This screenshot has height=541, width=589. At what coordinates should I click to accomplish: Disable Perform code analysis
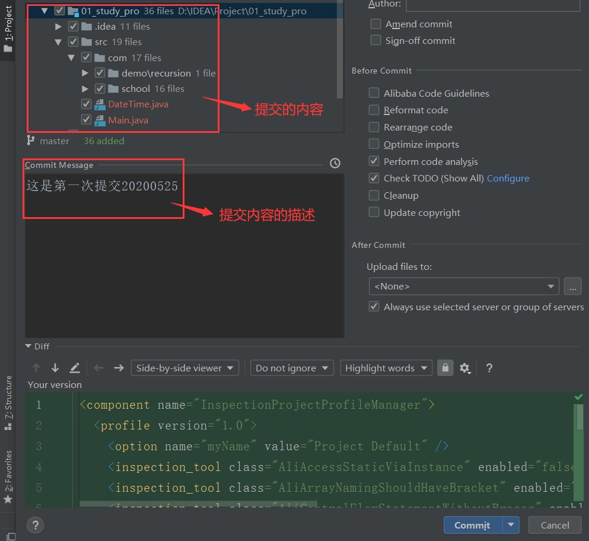[x=374, y=161]
